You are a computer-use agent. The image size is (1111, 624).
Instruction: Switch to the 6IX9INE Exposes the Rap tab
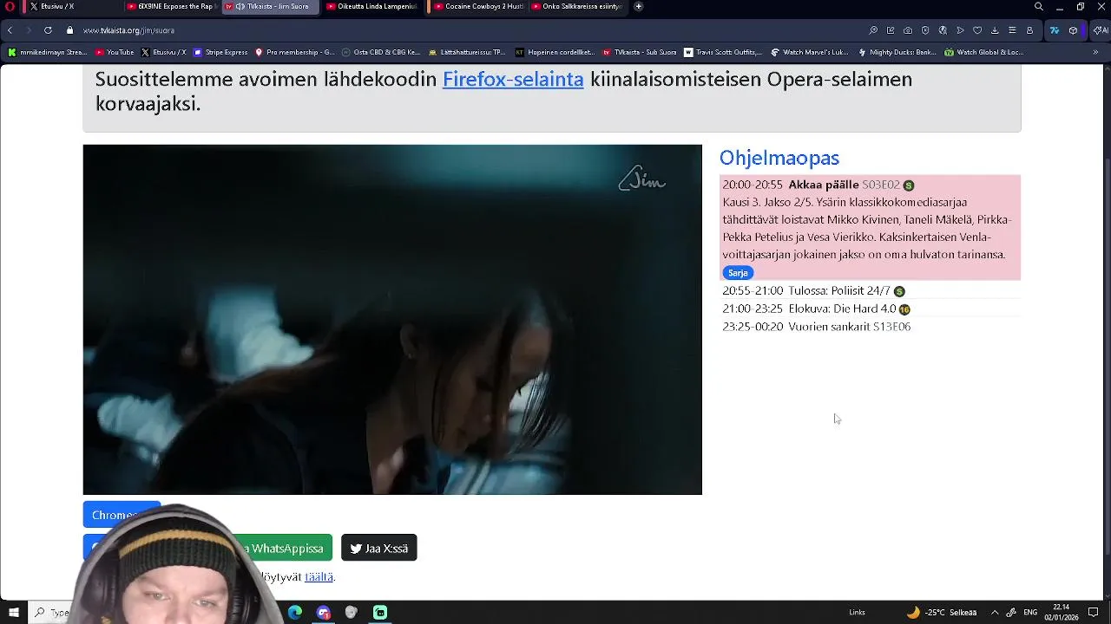click(170, 7)
